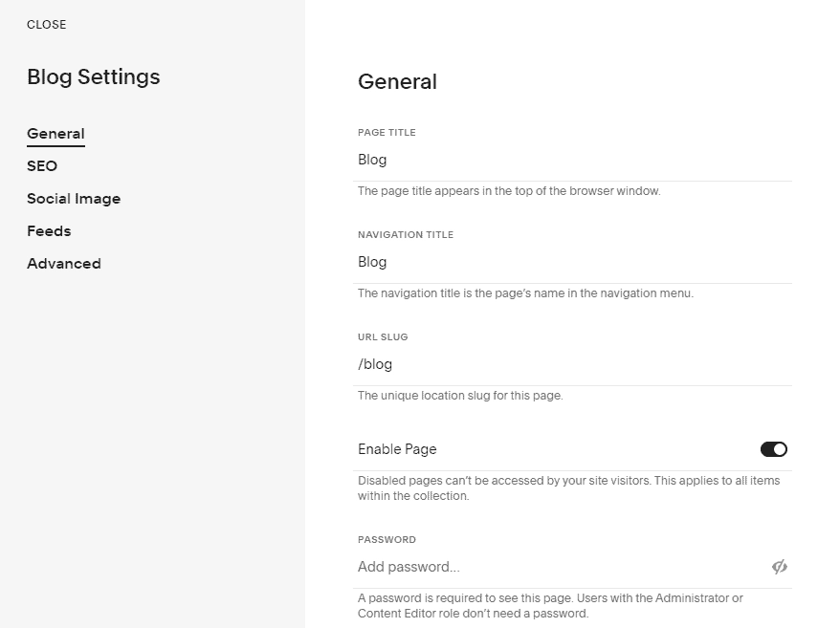Switch to the Social Image section

[74, 198]
